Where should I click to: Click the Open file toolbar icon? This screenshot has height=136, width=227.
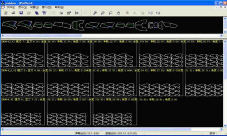coord(14,13)
